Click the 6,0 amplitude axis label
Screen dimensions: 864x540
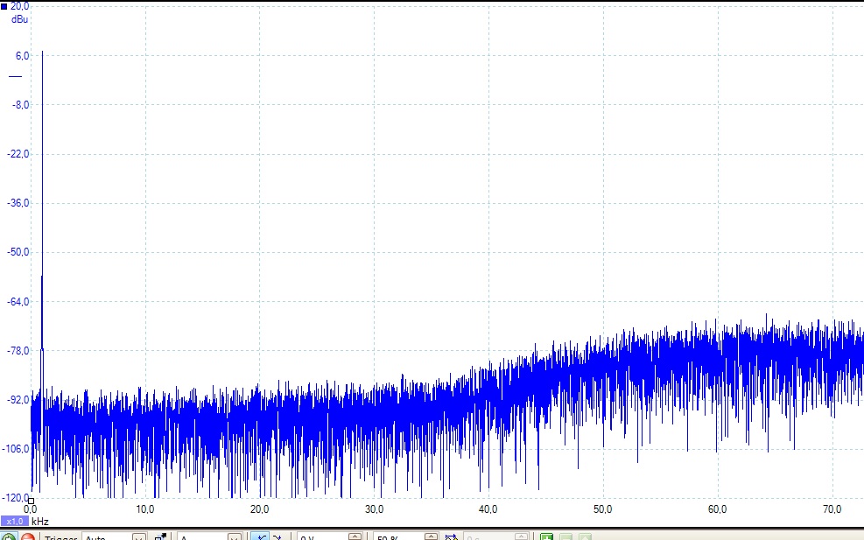(22, 56)
